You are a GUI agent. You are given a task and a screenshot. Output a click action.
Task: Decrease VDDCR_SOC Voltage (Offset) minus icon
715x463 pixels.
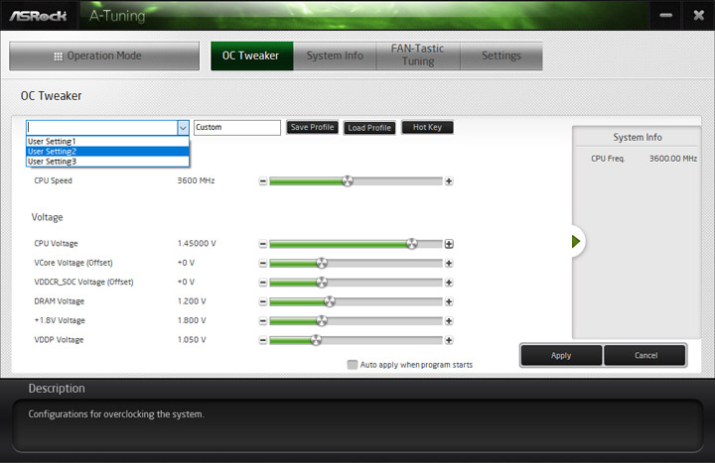coord(262,283)
